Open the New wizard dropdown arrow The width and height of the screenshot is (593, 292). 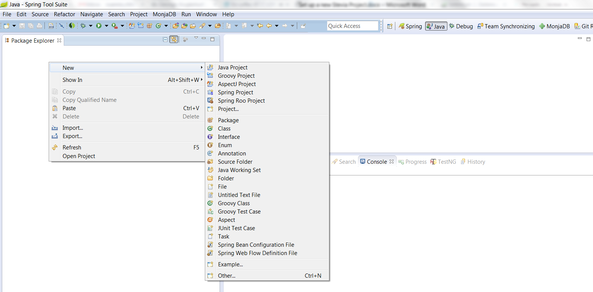[14, 26]
